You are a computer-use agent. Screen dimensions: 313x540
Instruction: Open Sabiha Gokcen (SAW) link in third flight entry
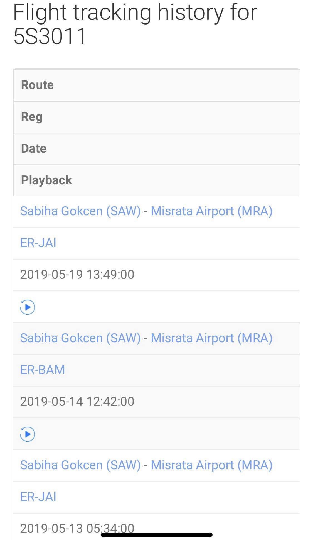(80, 465)
